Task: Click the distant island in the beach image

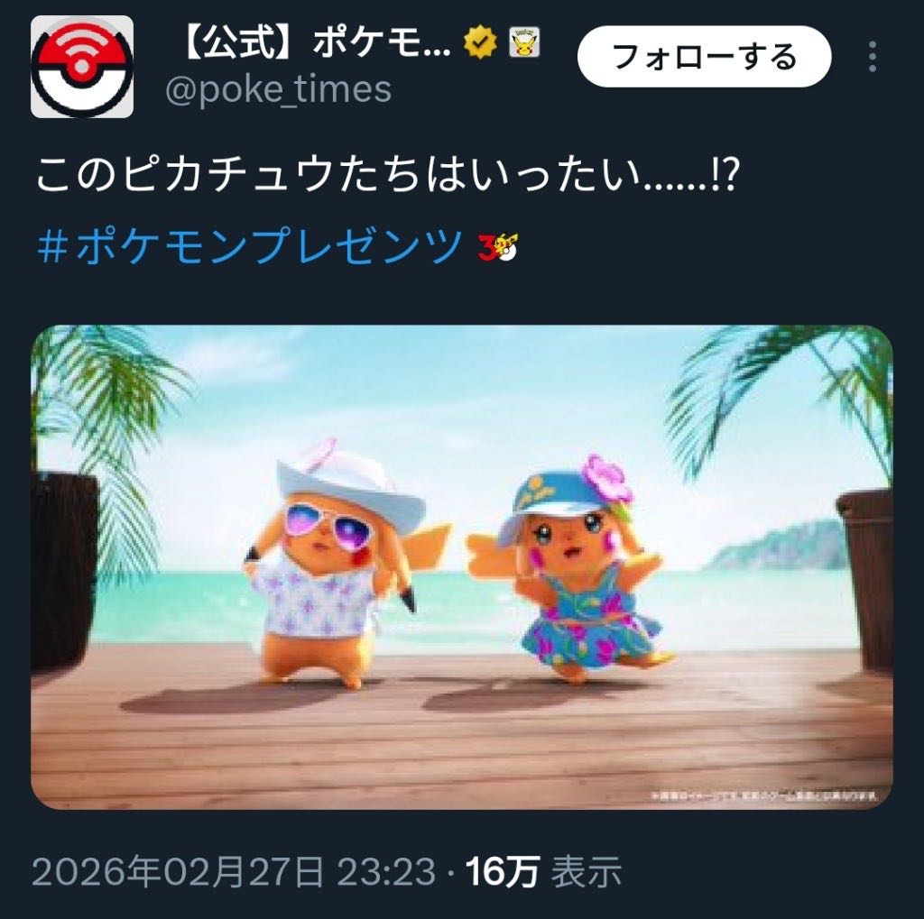Action: (778, 547)
